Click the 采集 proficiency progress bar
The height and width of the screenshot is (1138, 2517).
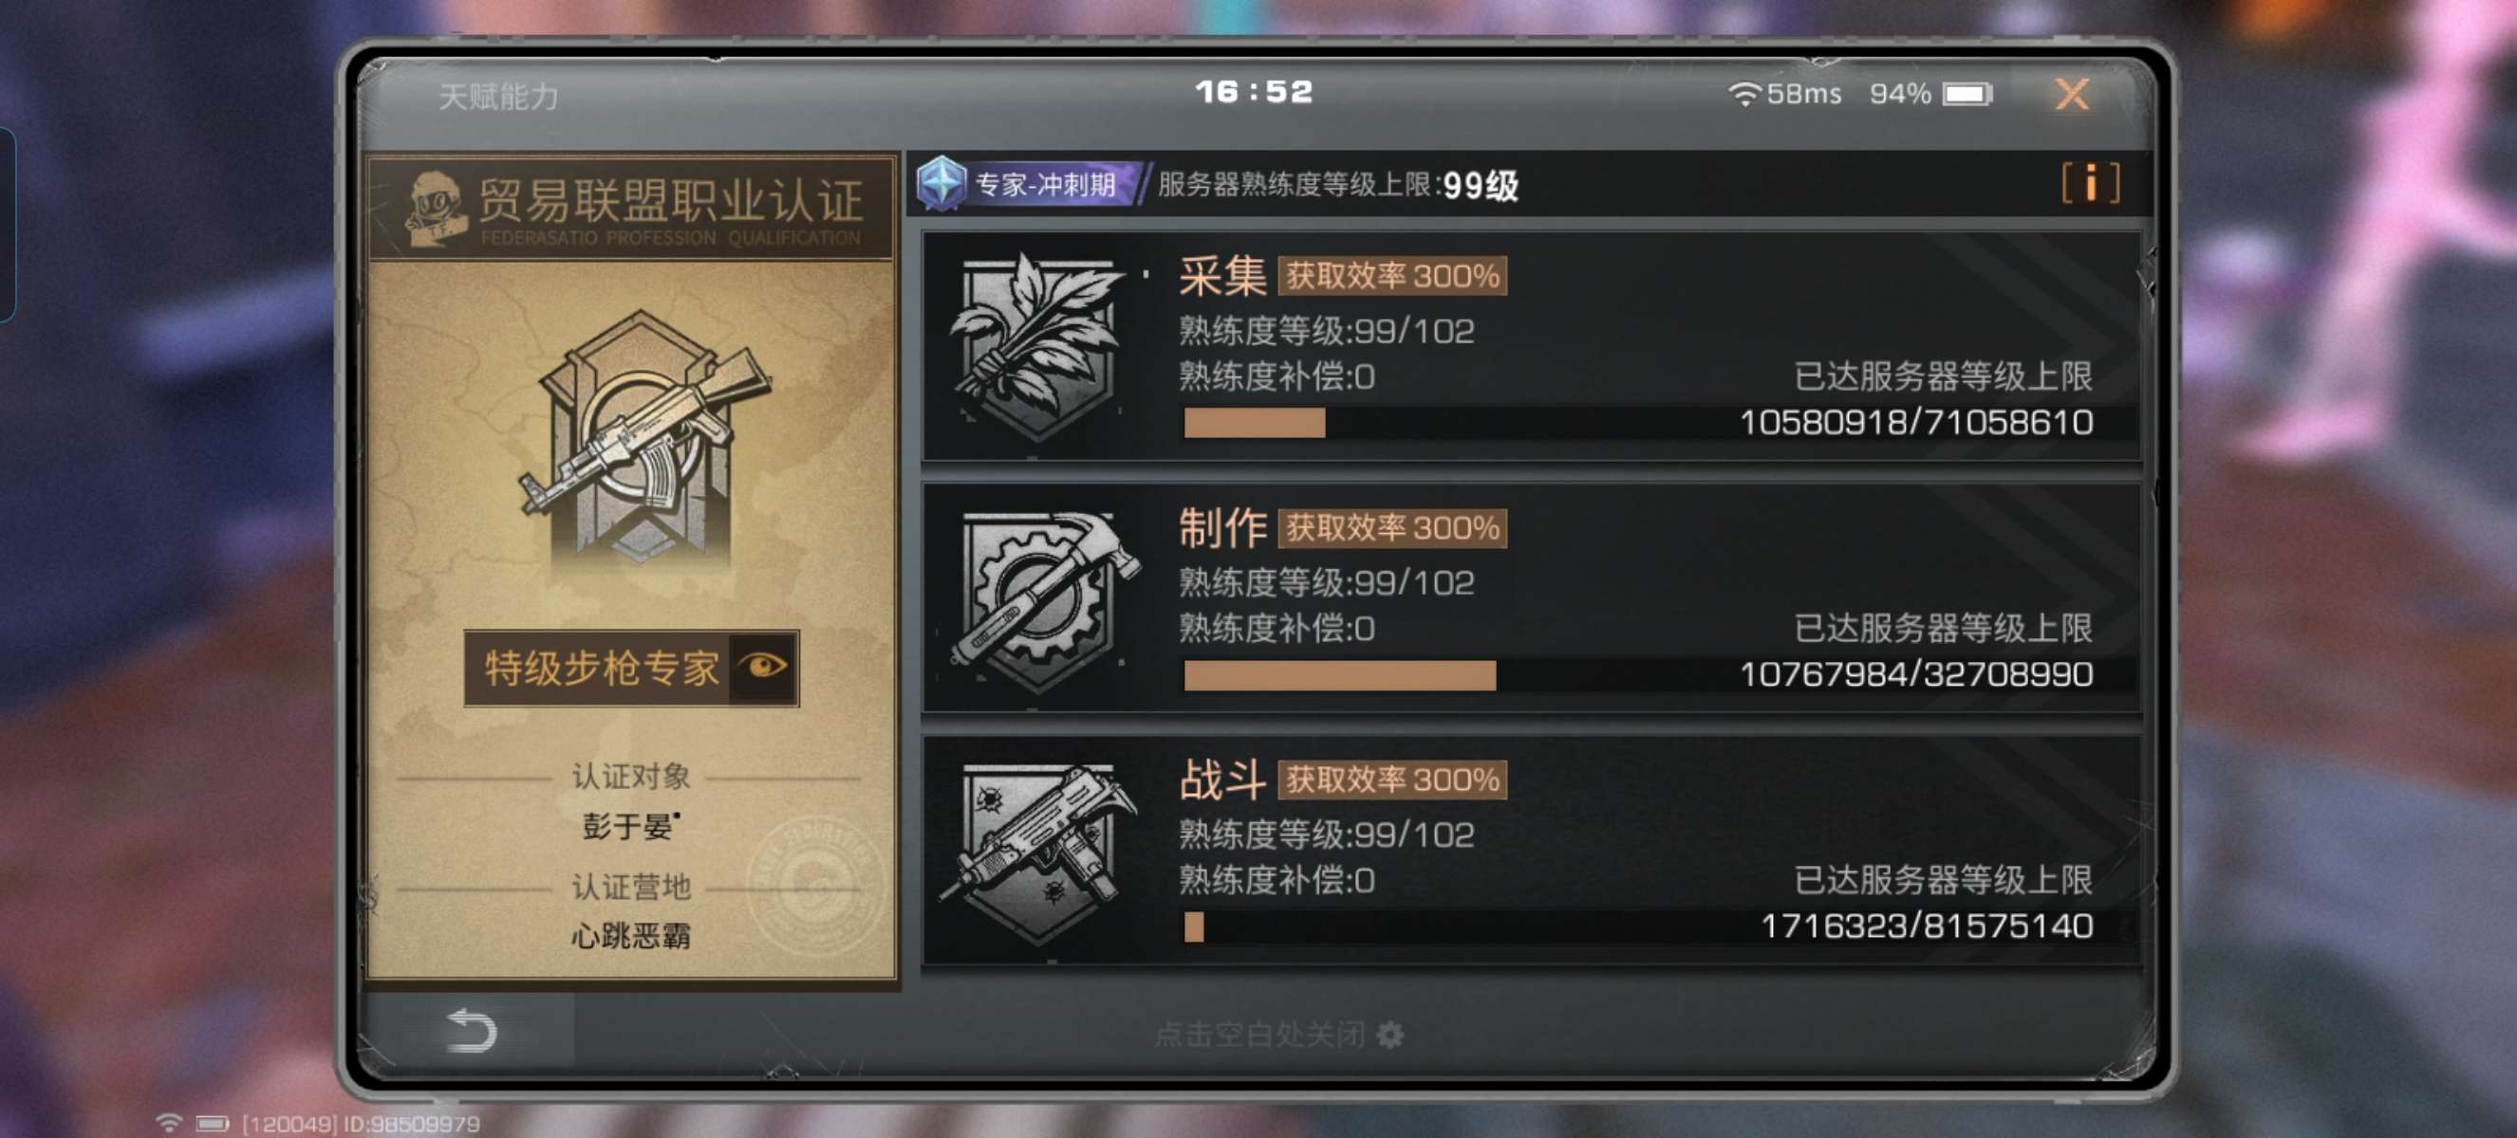click(x=1638, y=424)
